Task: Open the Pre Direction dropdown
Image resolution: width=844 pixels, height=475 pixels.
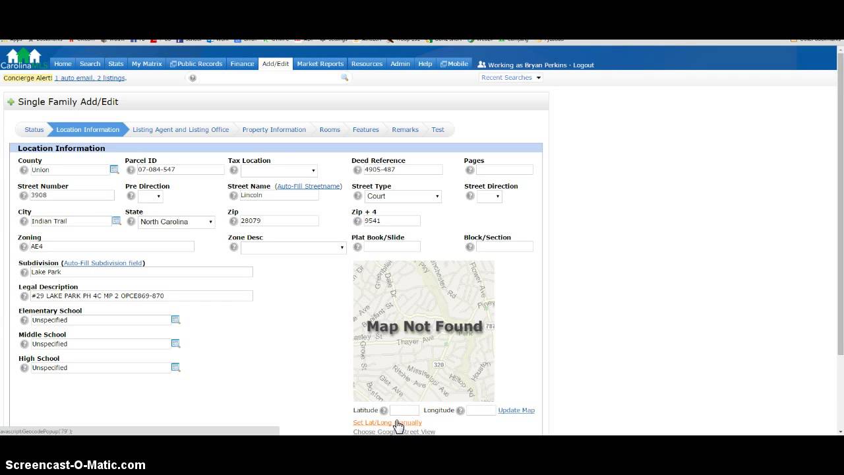Action: (150, 197)
